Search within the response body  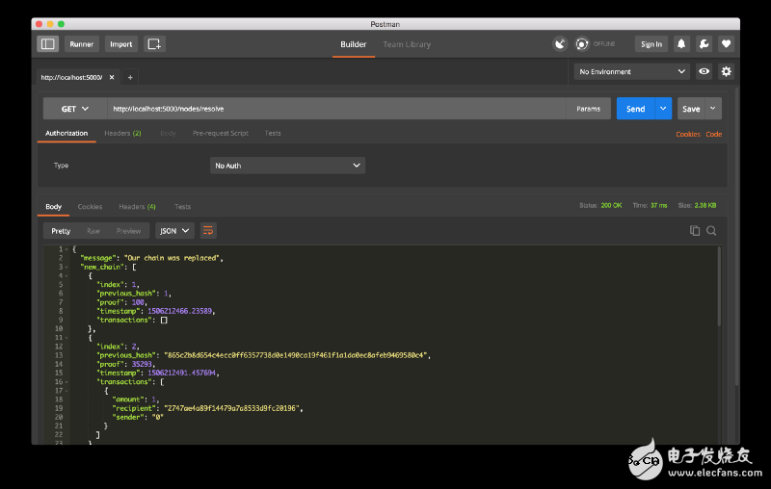pos(711,231)
